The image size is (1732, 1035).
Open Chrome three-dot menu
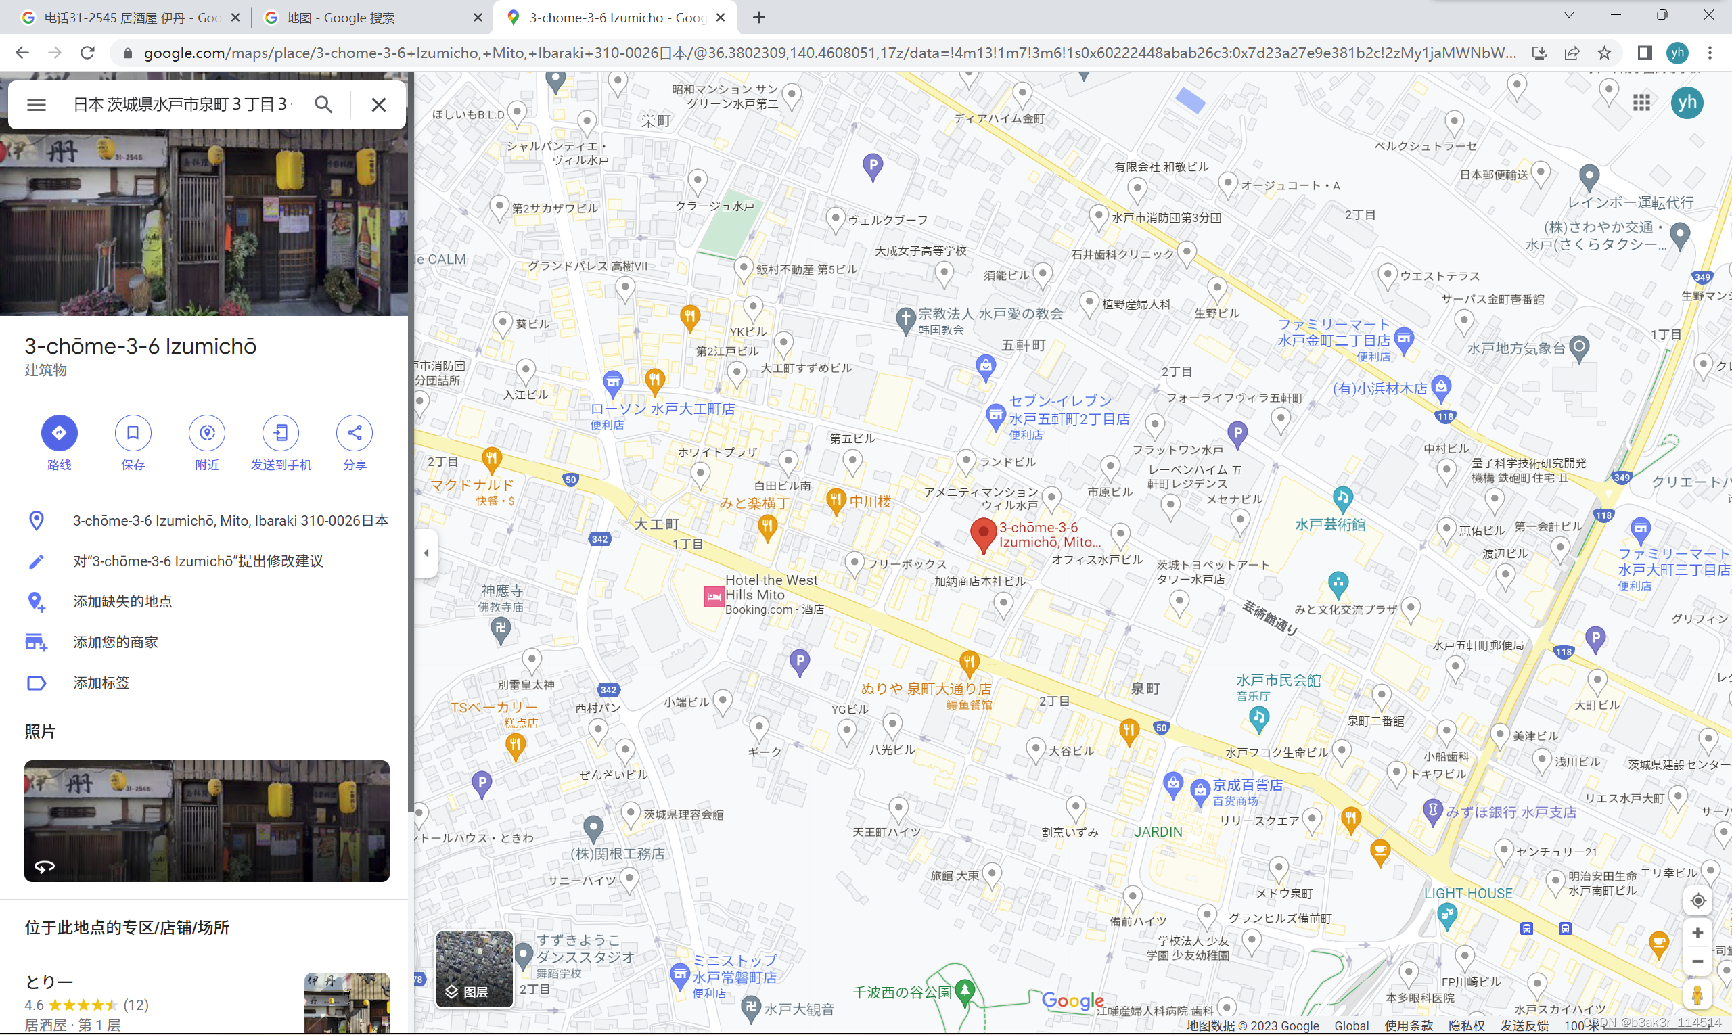[x=1710, y=53]
